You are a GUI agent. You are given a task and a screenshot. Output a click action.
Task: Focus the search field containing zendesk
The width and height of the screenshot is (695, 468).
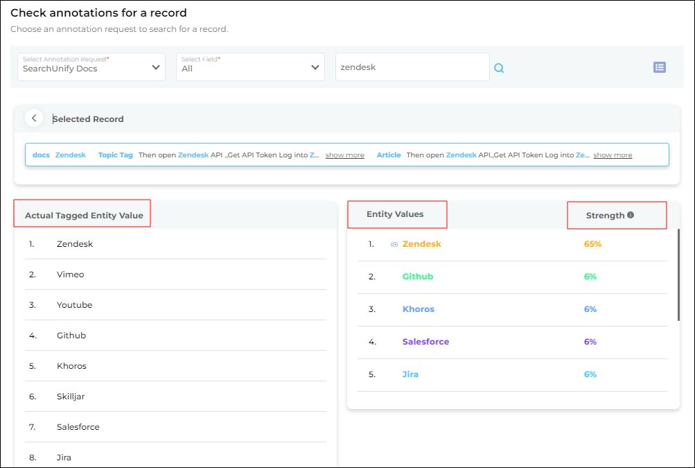click(x=412, y=67)
